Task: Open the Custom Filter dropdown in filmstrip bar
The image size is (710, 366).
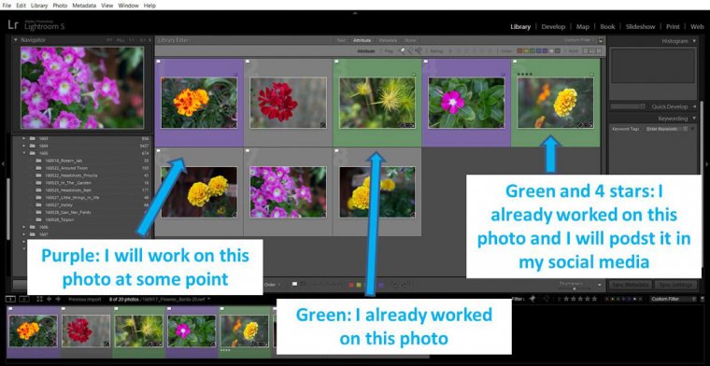Action: click(x=673, y=299)
